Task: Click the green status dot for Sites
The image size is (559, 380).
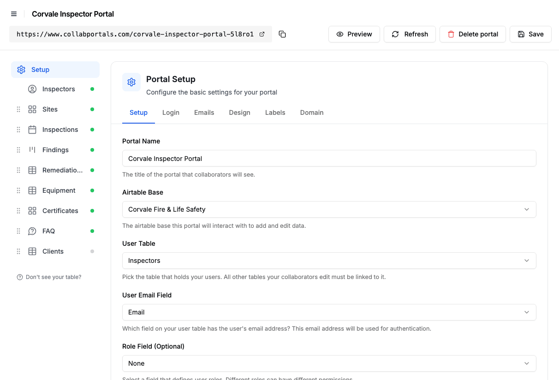Action: tap(92, 109)
